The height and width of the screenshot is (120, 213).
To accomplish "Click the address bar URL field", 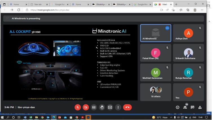I will click(50, 10).
